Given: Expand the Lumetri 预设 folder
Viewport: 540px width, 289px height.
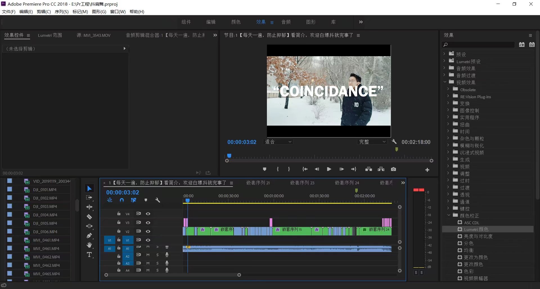Looking at the screenshot, I should click(x=444, y=61).
